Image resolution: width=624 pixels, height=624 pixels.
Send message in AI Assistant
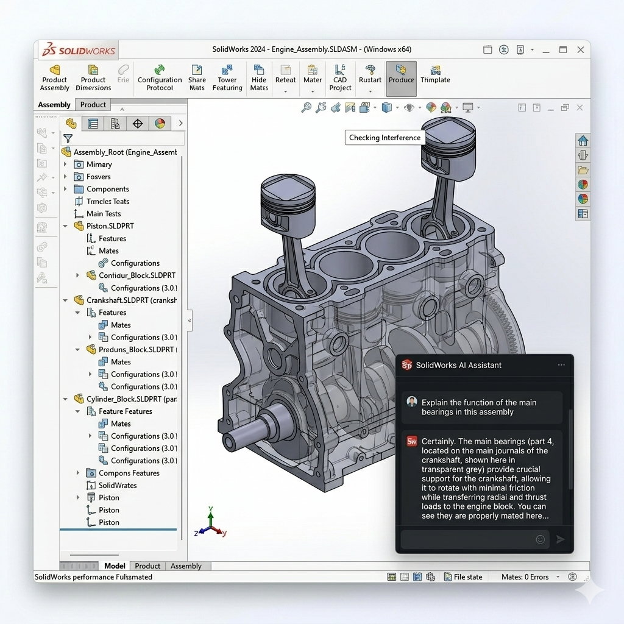point(561,539)
